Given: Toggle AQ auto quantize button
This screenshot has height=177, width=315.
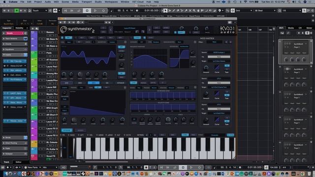Looking at the screenshot, I should (63, 167).
